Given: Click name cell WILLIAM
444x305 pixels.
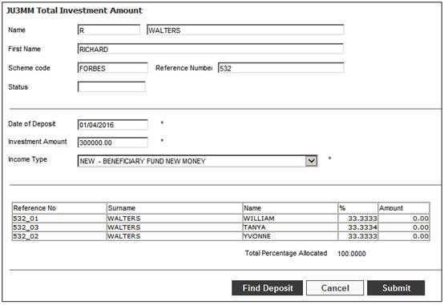Looking at the screenshot, I should pyautogui.click(x=290, y=219).
